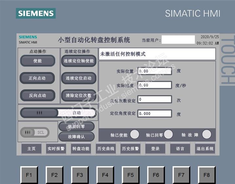Click the 小型自动化转盘控制系统 title
This screenshot has height=184, width=235.
click(x=94, y=40)
